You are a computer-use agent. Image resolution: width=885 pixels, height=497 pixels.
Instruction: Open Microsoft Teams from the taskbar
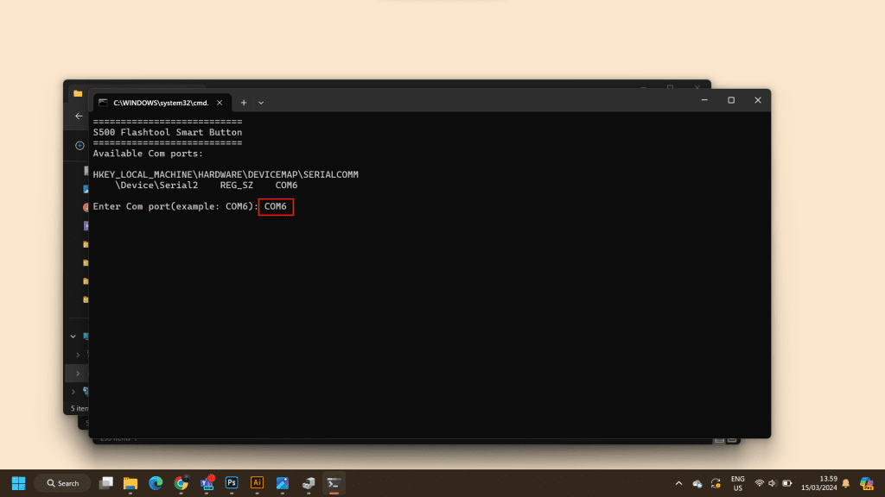coord(207,483)
